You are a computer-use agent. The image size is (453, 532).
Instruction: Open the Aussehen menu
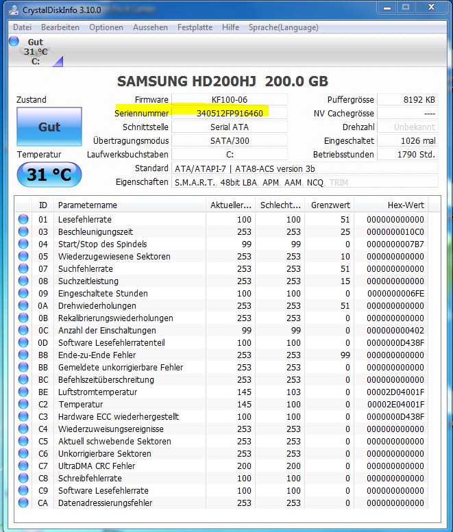tap(150, 27)
